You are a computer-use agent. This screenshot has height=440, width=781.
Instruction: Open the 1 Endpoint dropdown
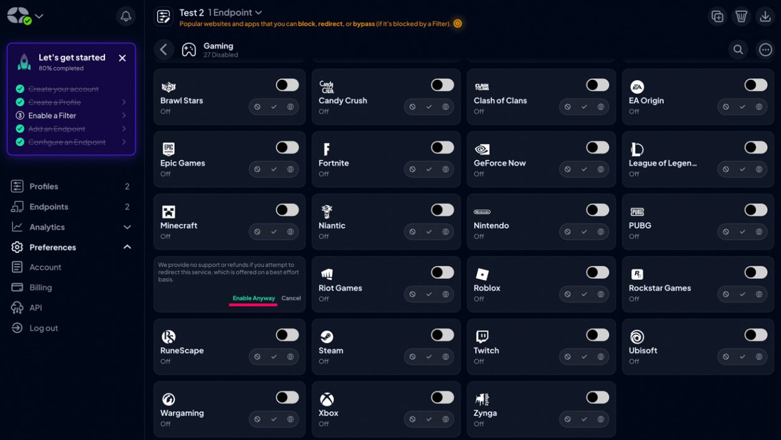[235, 13]
